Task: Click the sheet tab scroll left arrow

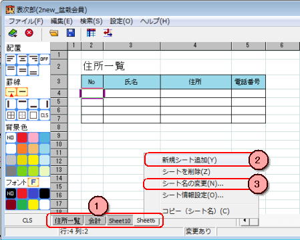Action: [245, 221]
